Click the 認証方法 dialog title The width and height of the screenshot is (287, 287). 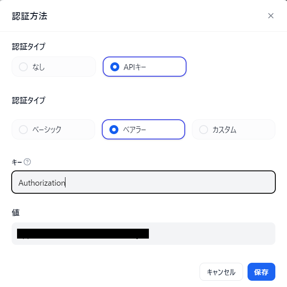click(30, 16)
